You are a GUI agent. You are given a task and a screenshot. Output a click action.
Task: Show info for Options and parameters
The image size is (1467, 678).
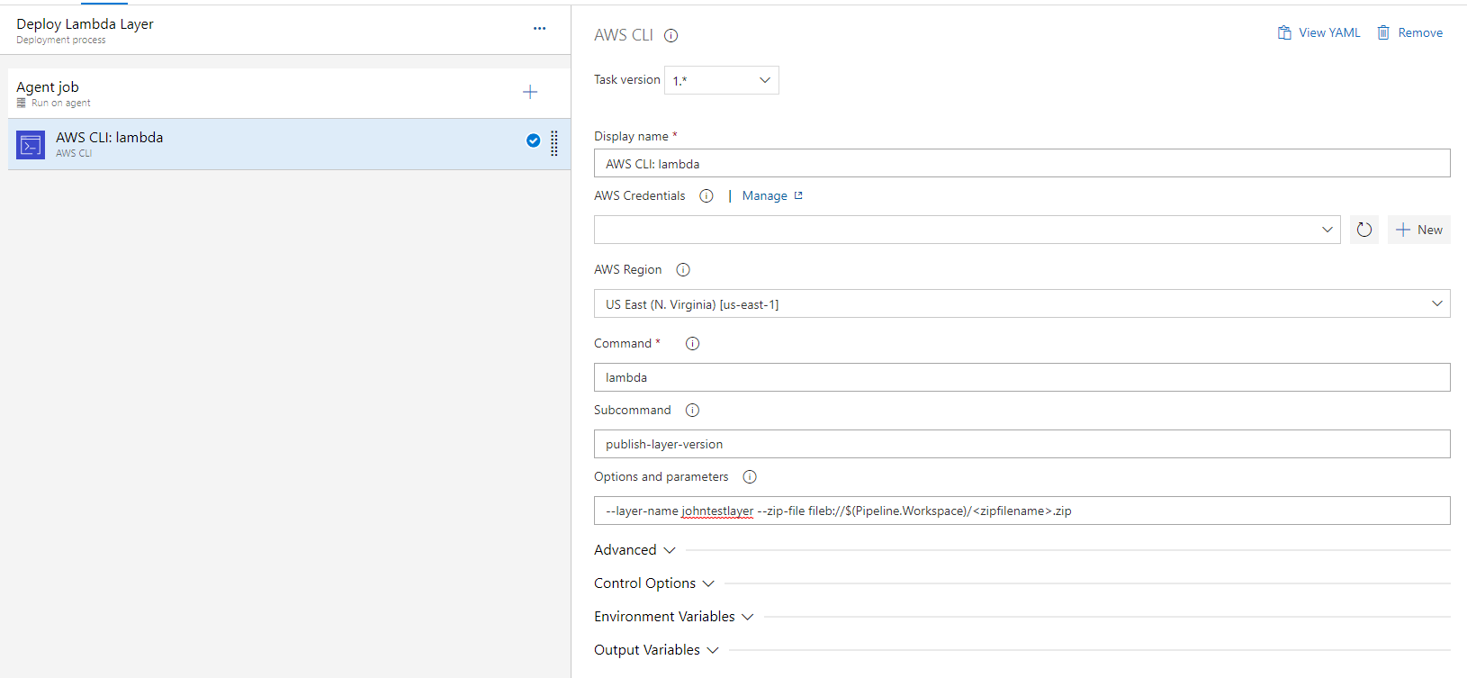(x=750, y=477)
